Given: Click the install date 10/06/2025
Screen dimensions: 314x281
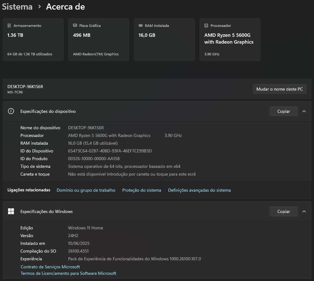Looking at the screenshot, I should point(79,243).
